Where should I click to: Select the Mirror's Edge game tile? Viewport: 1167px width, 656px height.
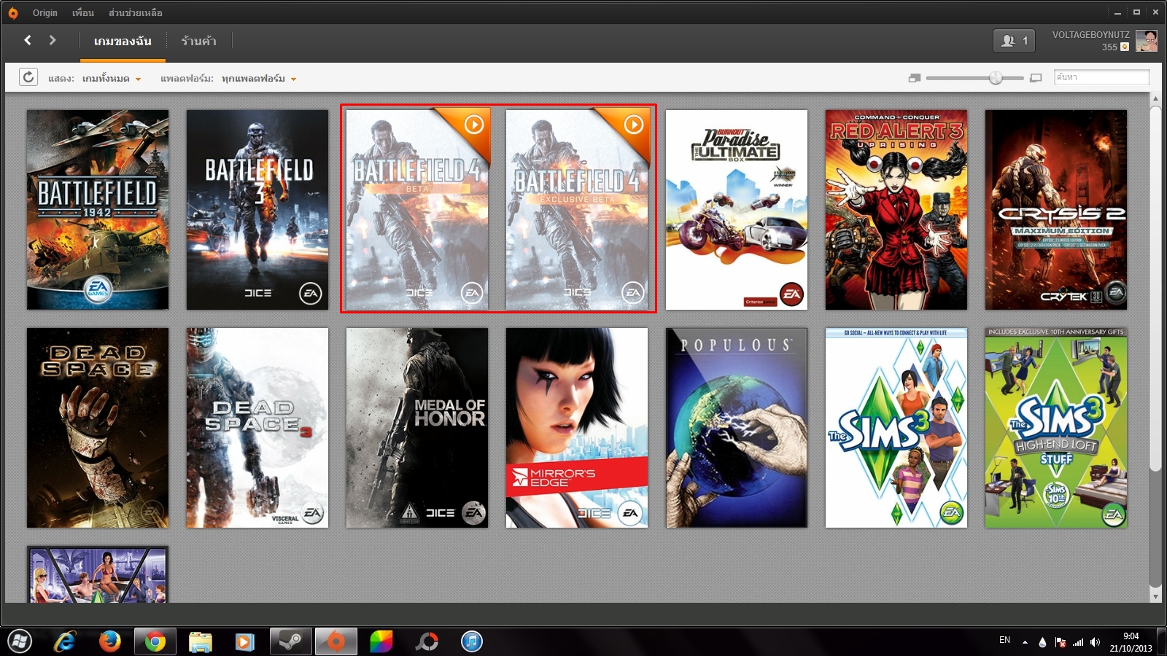coord(577,428)
